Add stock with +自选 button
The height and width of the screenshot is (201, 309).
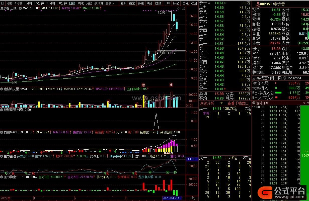tap(185, 3)
